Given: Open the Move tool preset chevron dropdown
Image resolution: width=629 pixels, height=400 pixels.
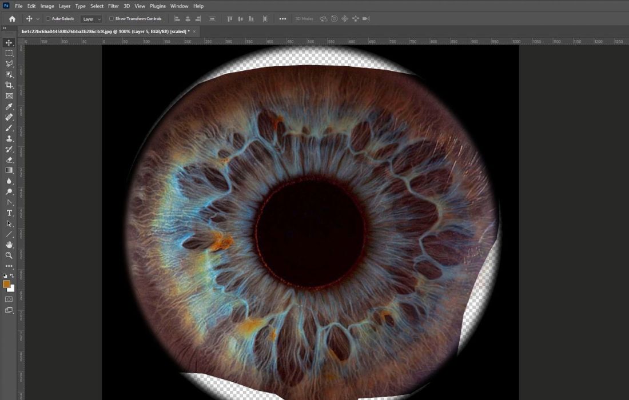Looking at the screenshot, I should 37,19.
